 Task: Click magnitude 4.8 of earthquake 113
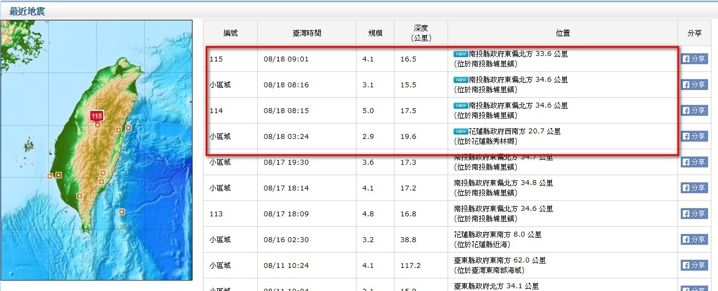pos(368,214)
